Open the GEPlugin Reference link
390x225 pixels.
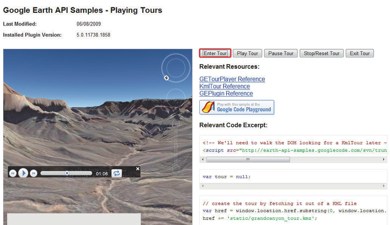(226, 94)
